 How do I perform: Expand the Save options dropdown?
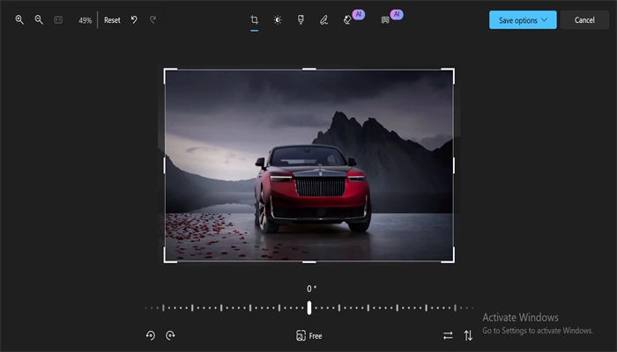[523, 19]
